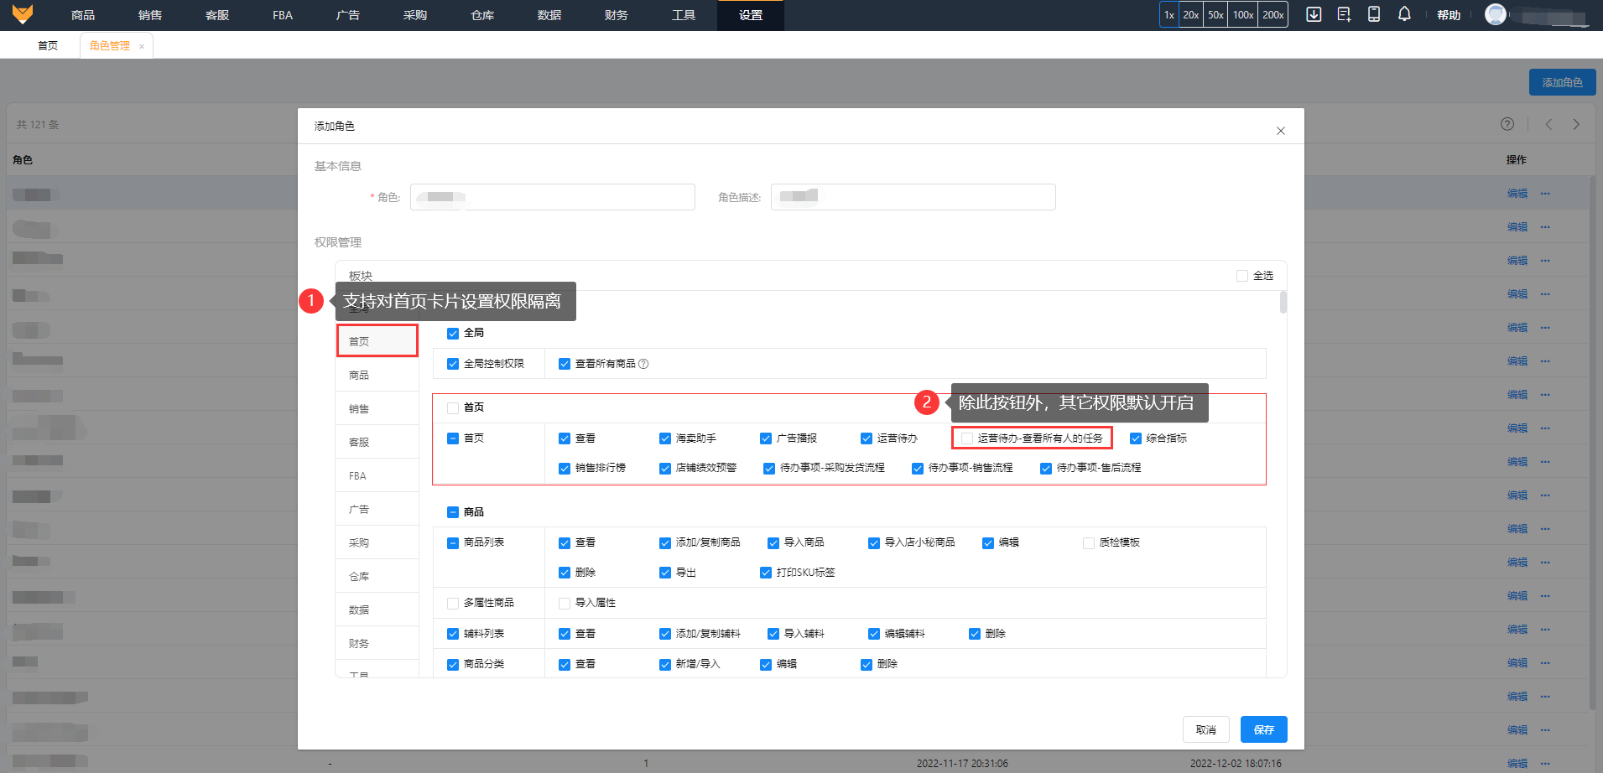
Task: Click the 保存 button
Action: click(x=1263, y=729)
